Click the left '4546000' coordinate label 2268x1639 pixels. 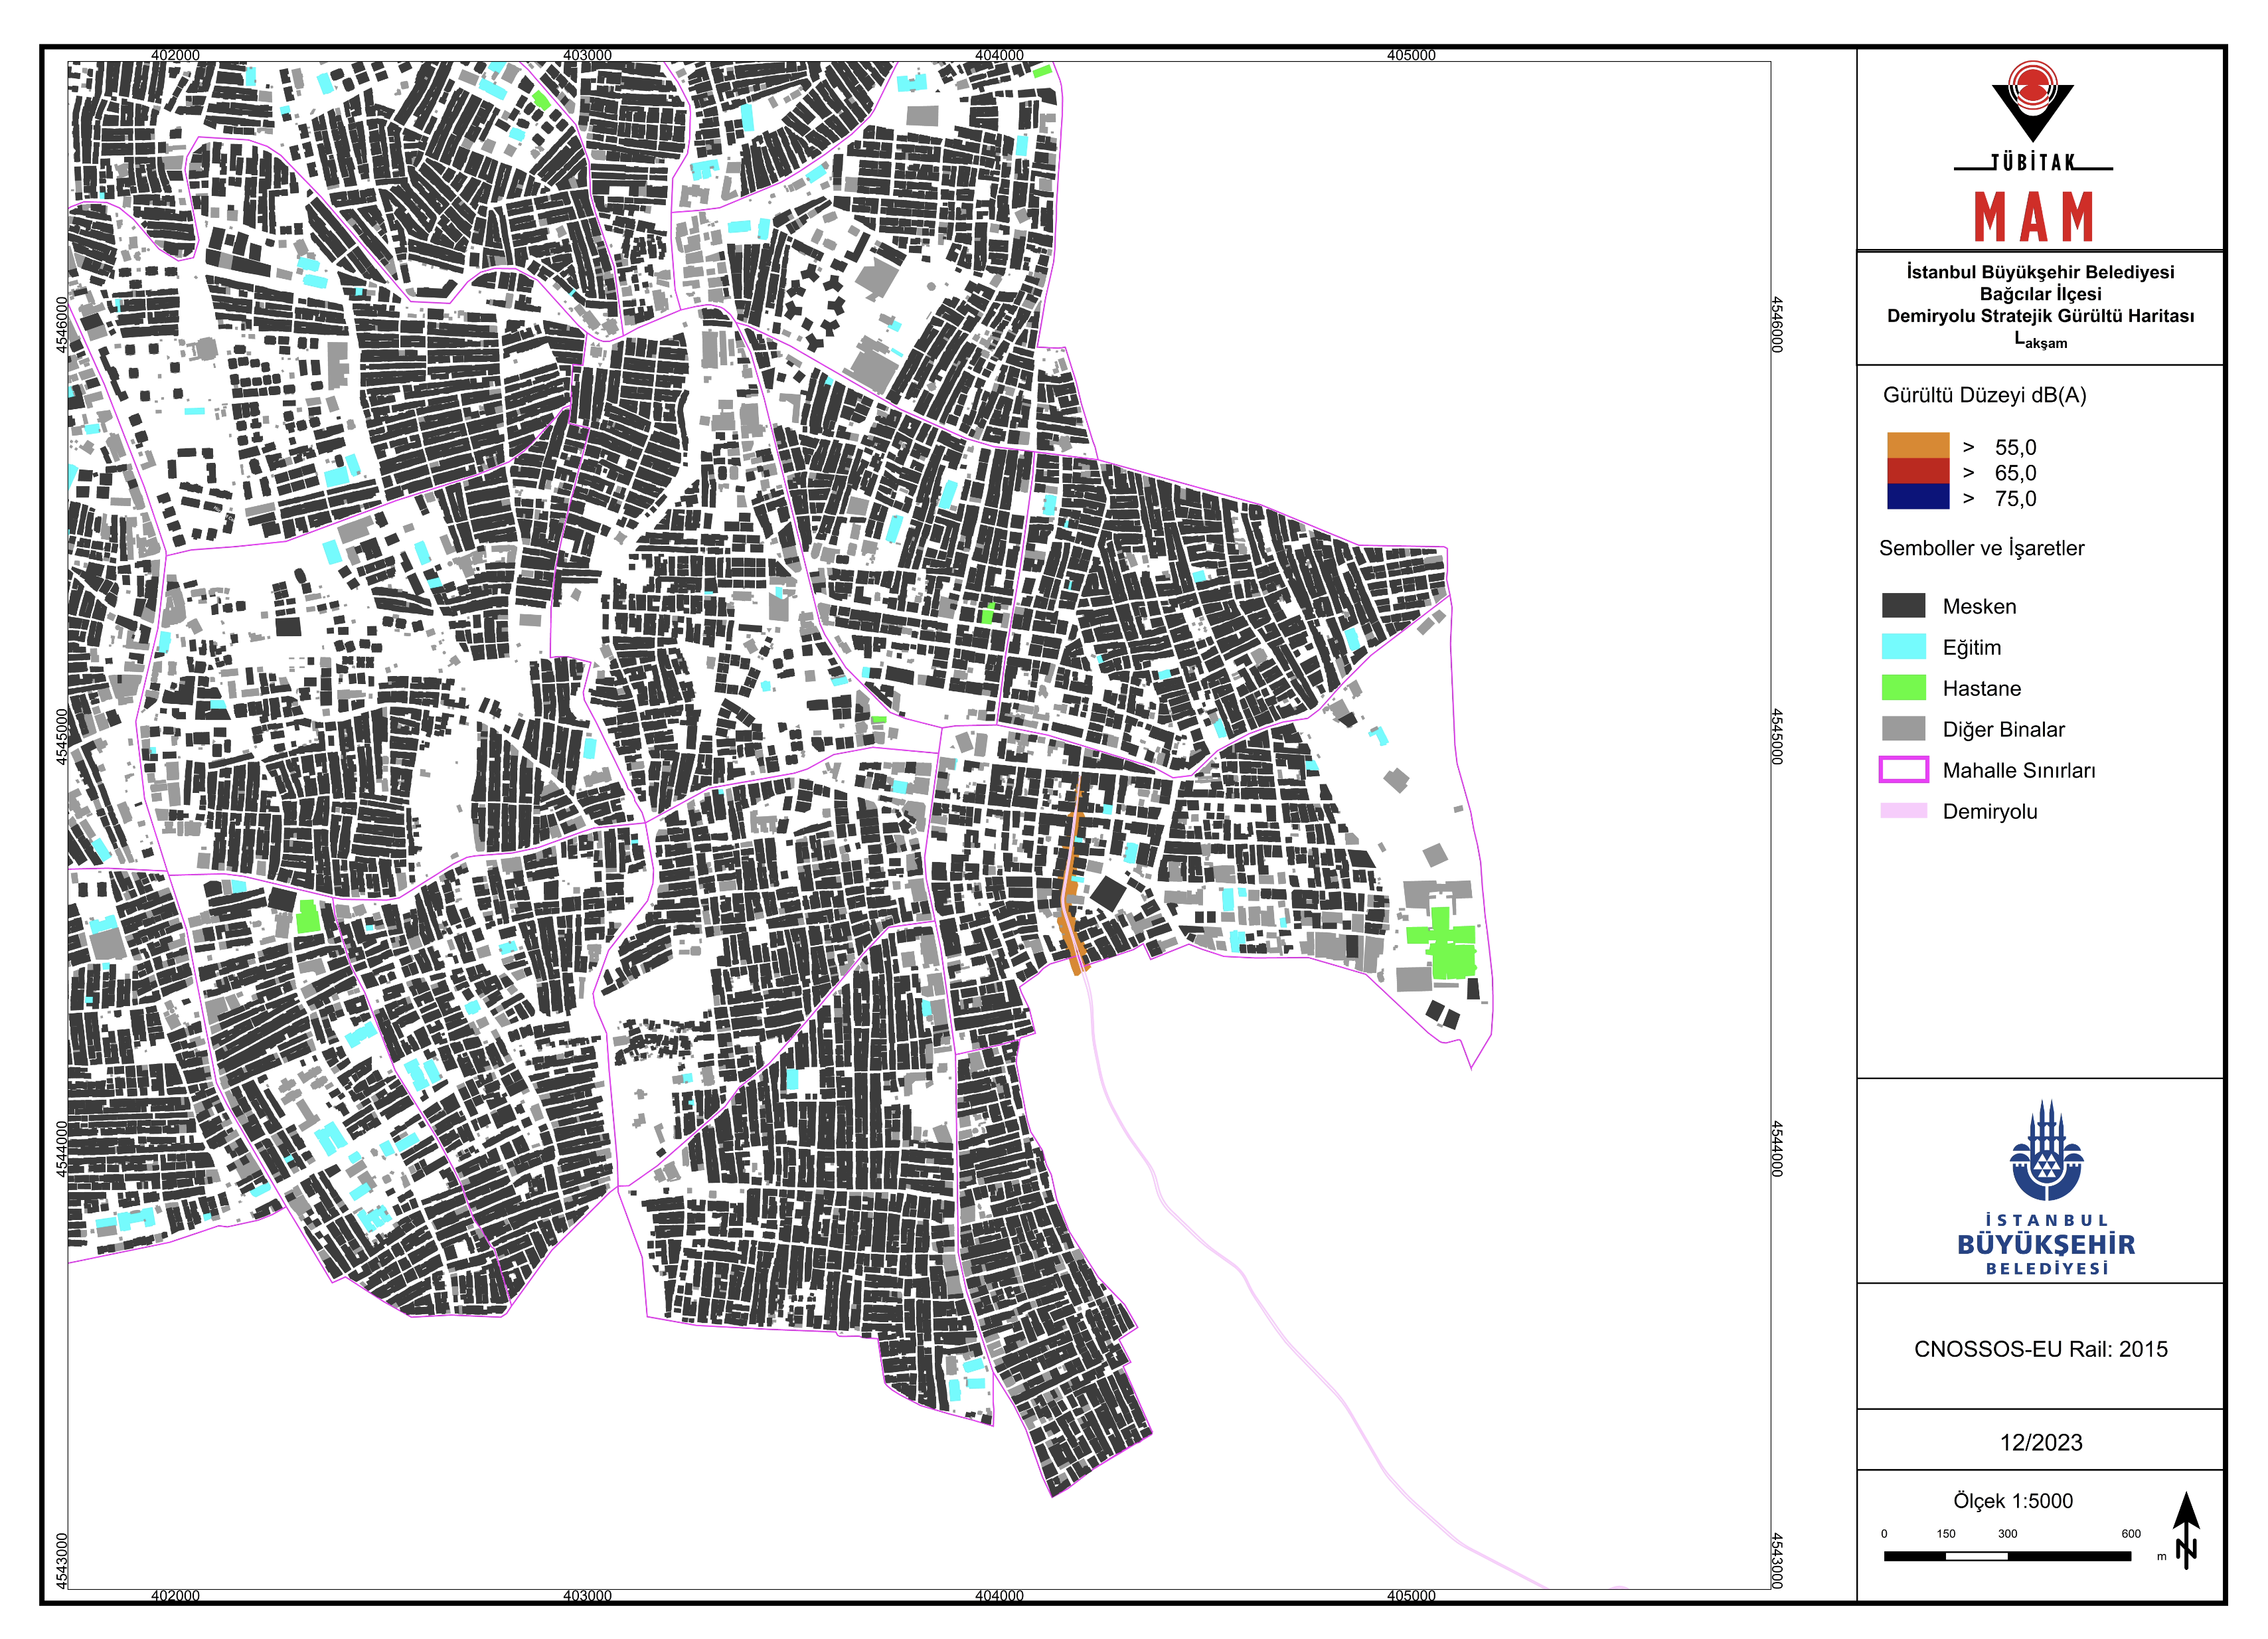tap(62, 325)
